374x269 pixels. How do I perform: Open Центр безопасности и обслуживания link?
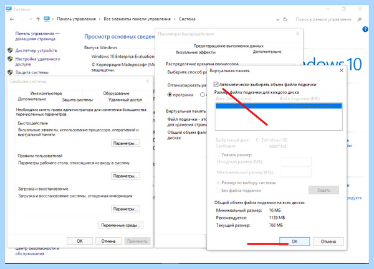(37, 251)
